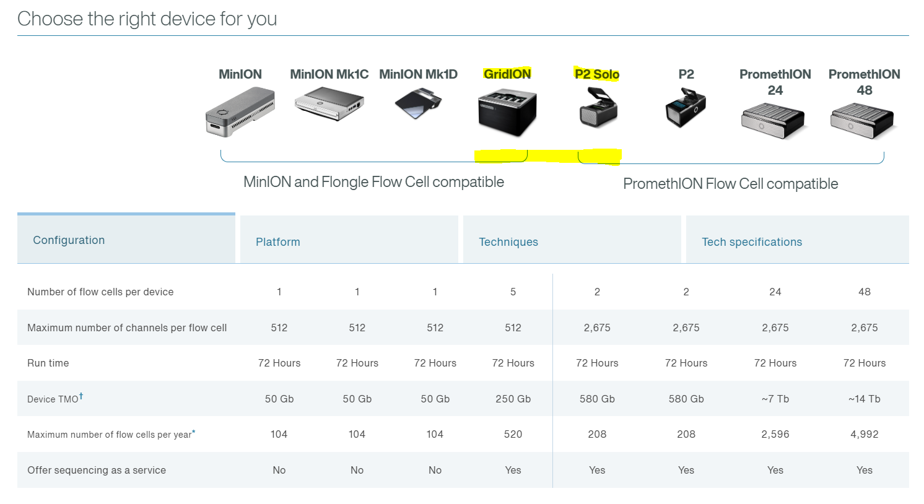
Task: Click GridION's channels per flow cell value 512
Action: pos(513,328)
